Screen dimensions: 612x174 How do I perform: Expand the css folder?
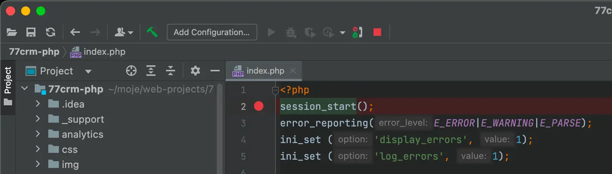click(x=38, y=149)
